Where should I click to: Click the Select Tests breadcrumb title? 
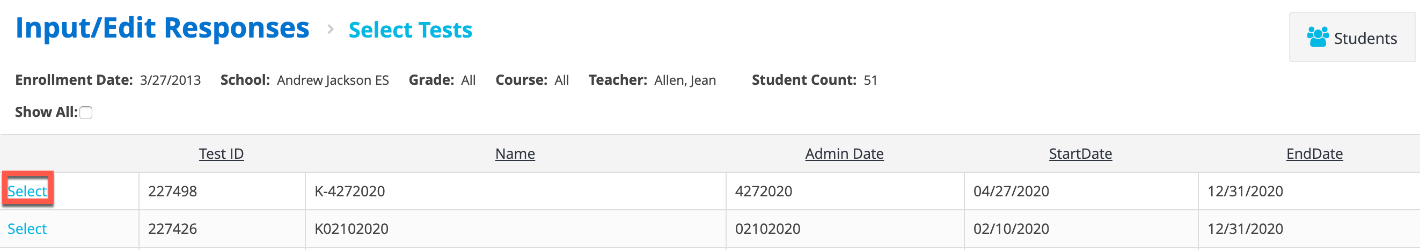pos(410,30)
